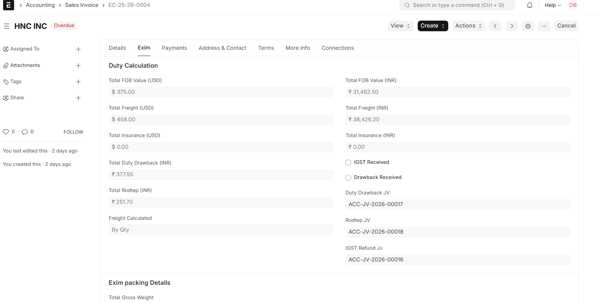Click the command search bar
The height and width of the screenshot is (303, 597).
tap(457, 5)
